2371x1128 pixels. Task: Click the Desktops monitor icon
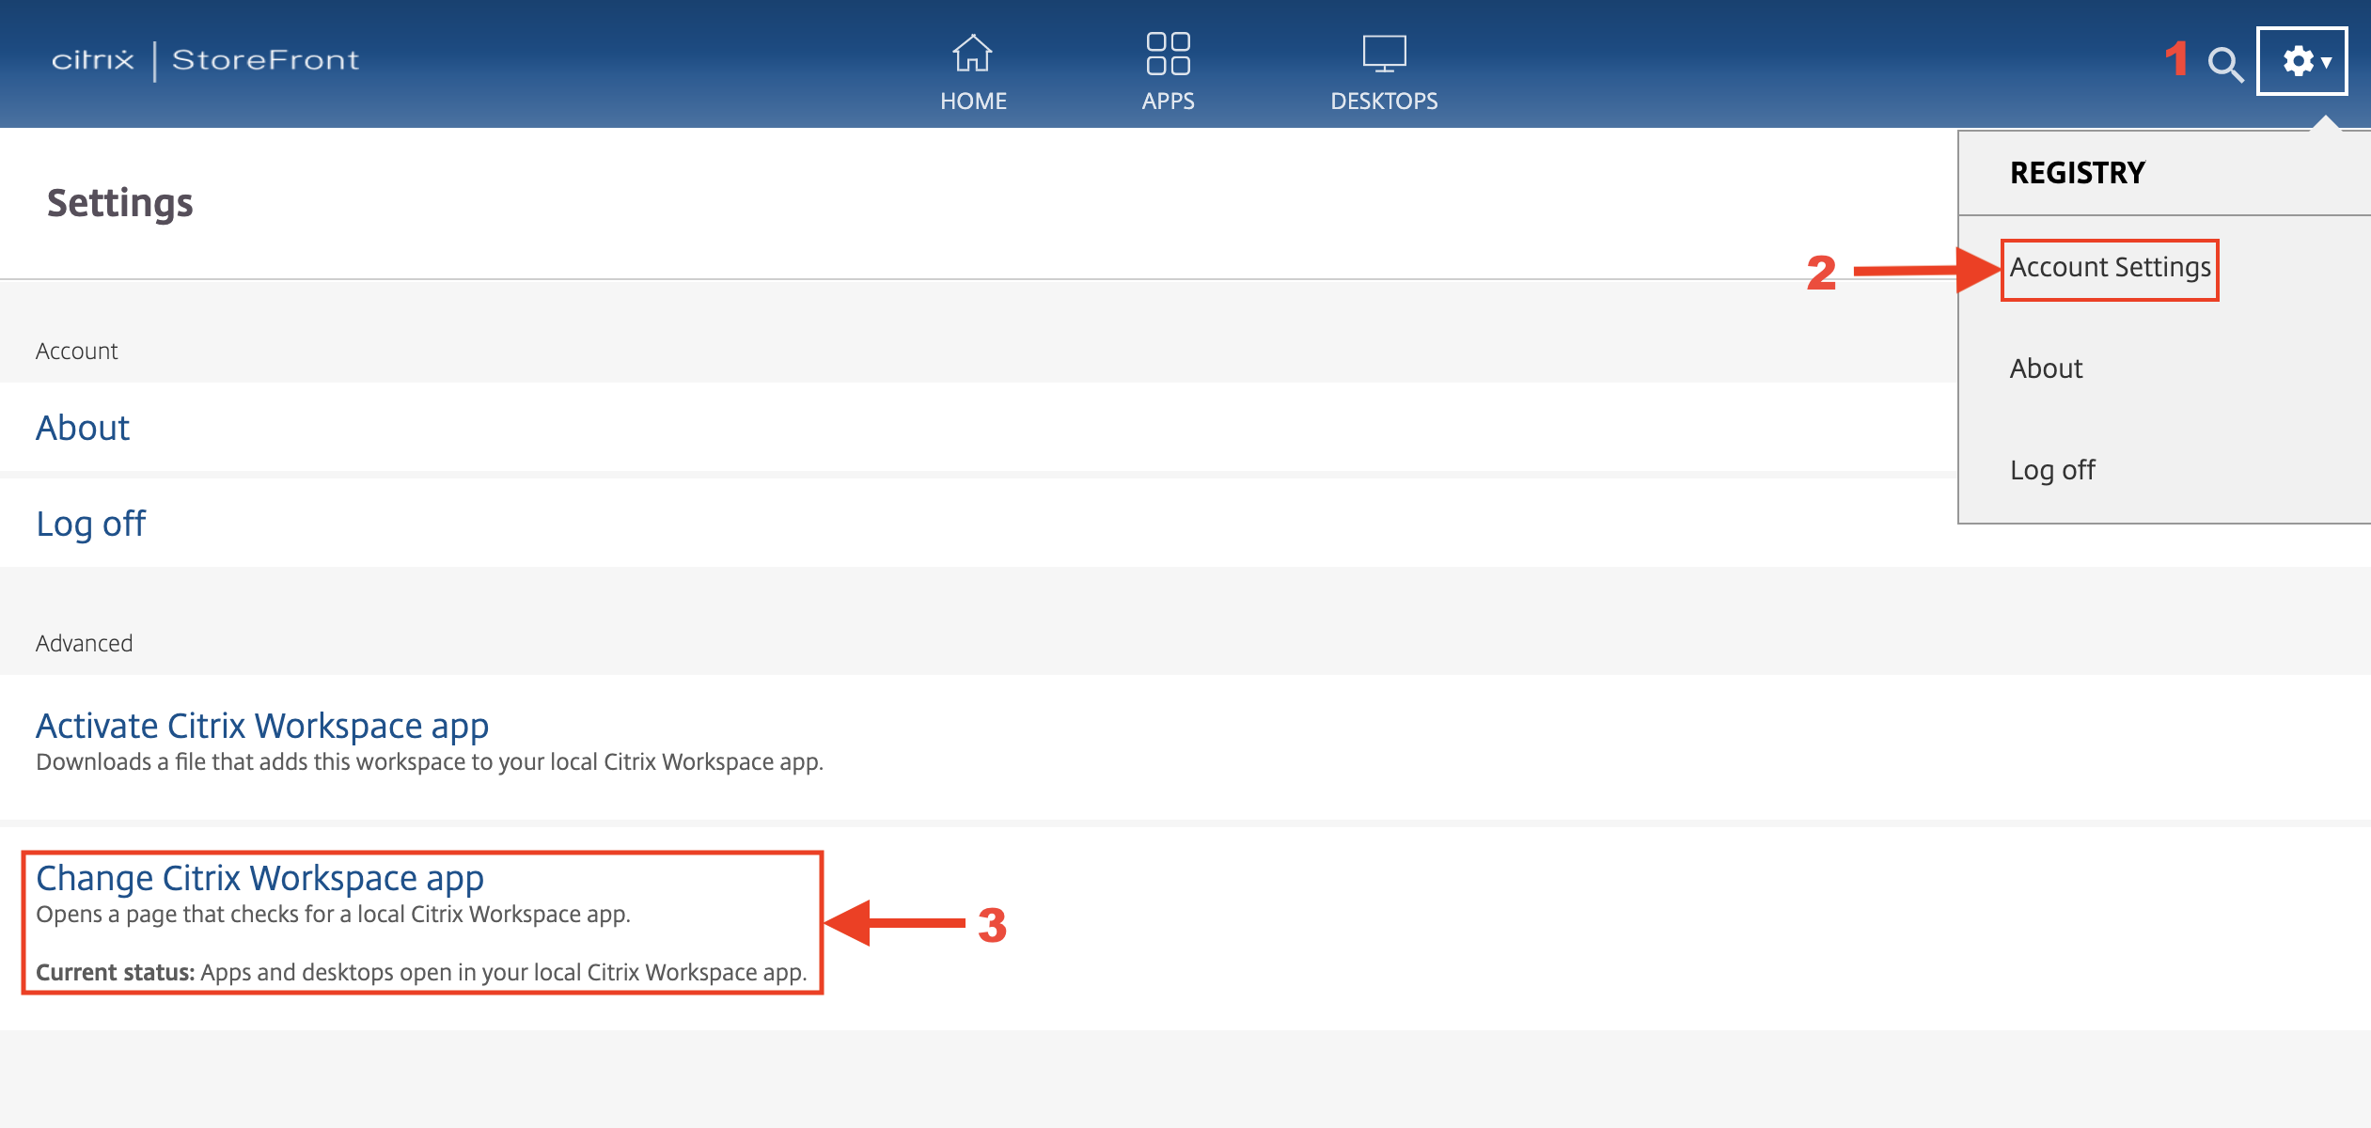click(1384, 54)
